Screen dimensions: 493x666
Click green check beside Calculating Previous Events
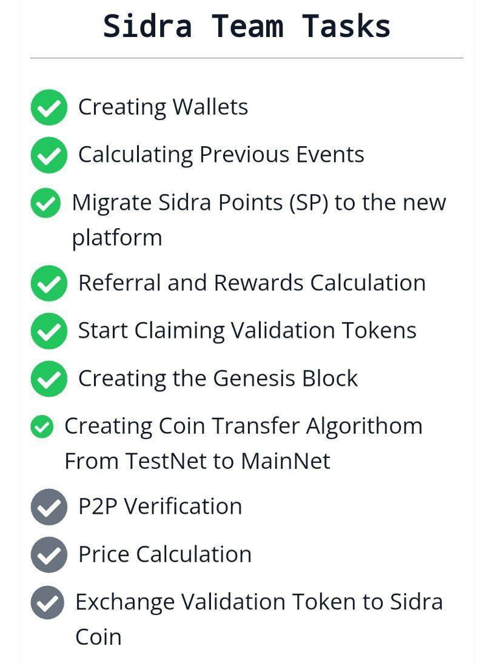point(49,155)
